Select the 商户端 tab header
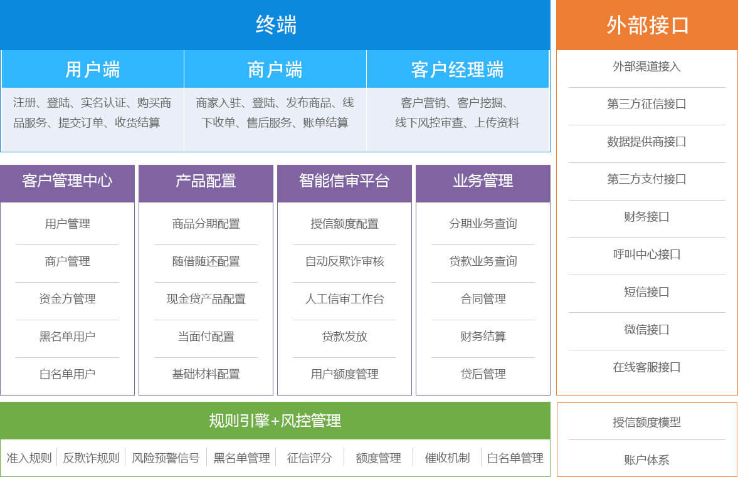 [275, 69]
